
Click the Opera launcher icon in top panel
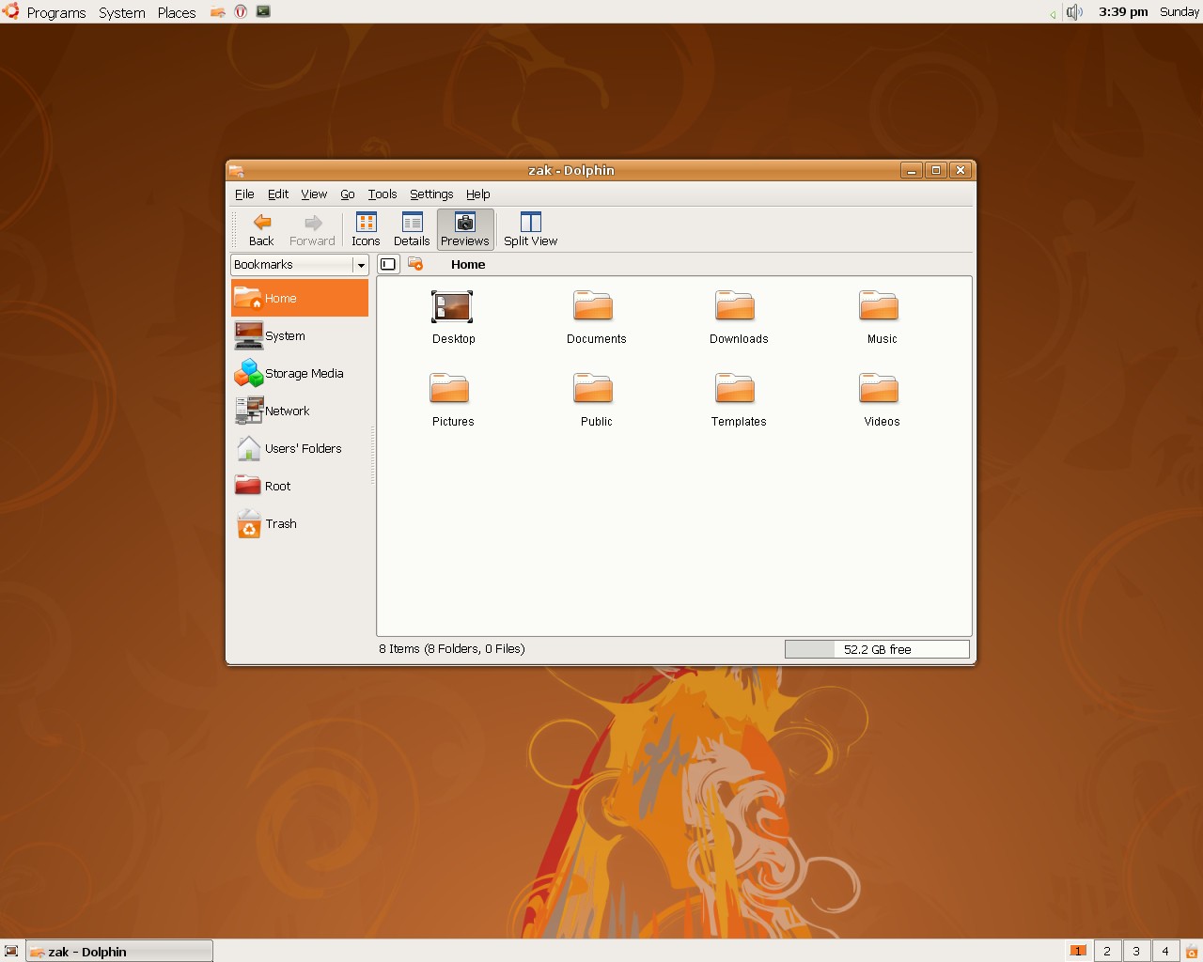point(241,11)
